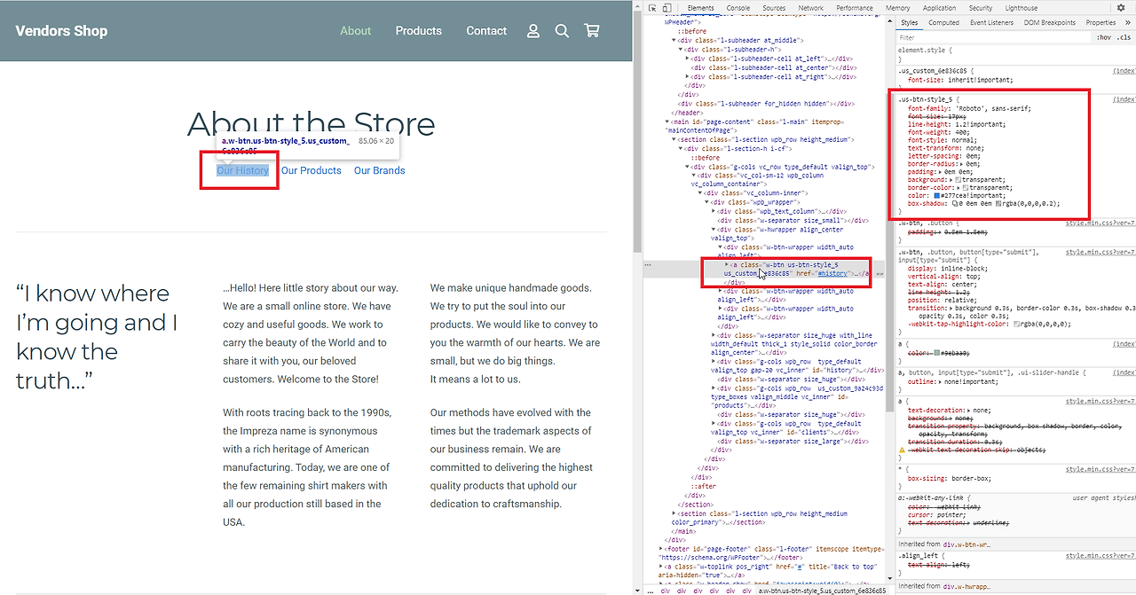Expand the selected a.w-btn anchor node
The height and width of the screenshot is (595, 1136).
[726, 265]
